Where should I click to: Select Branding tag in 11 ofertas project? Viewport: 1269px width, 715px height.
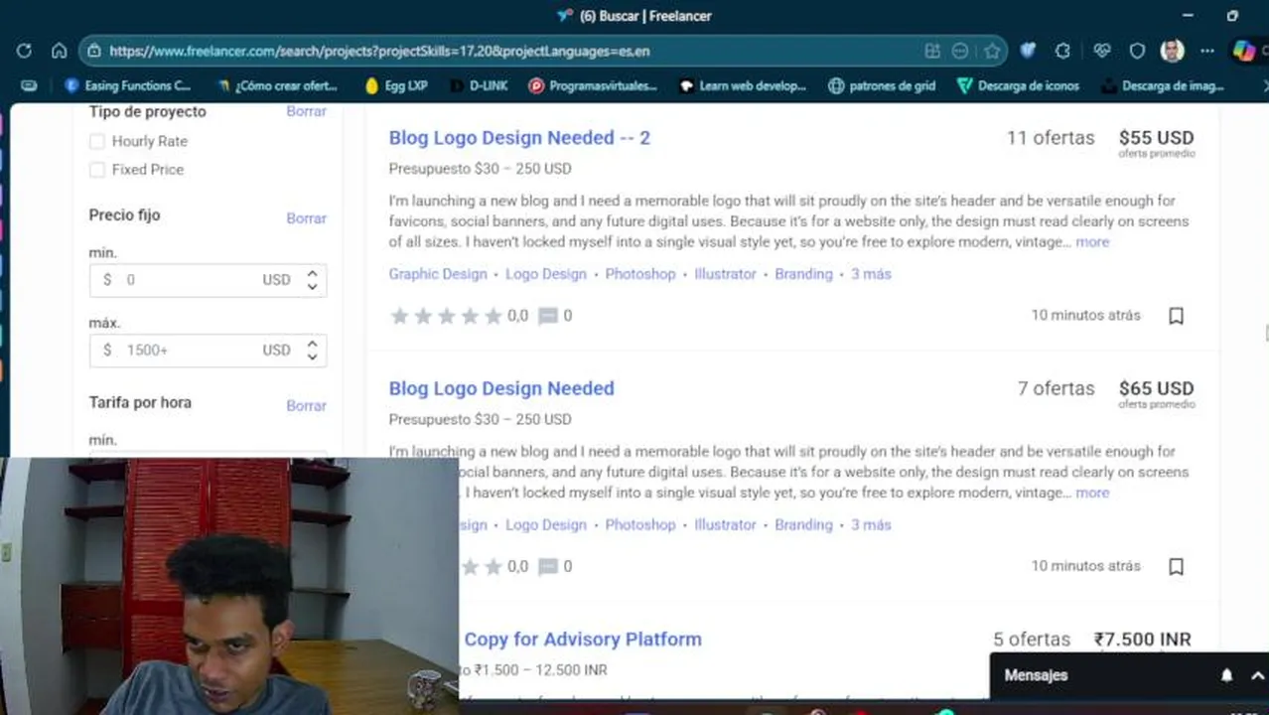(x=803, y=274)
